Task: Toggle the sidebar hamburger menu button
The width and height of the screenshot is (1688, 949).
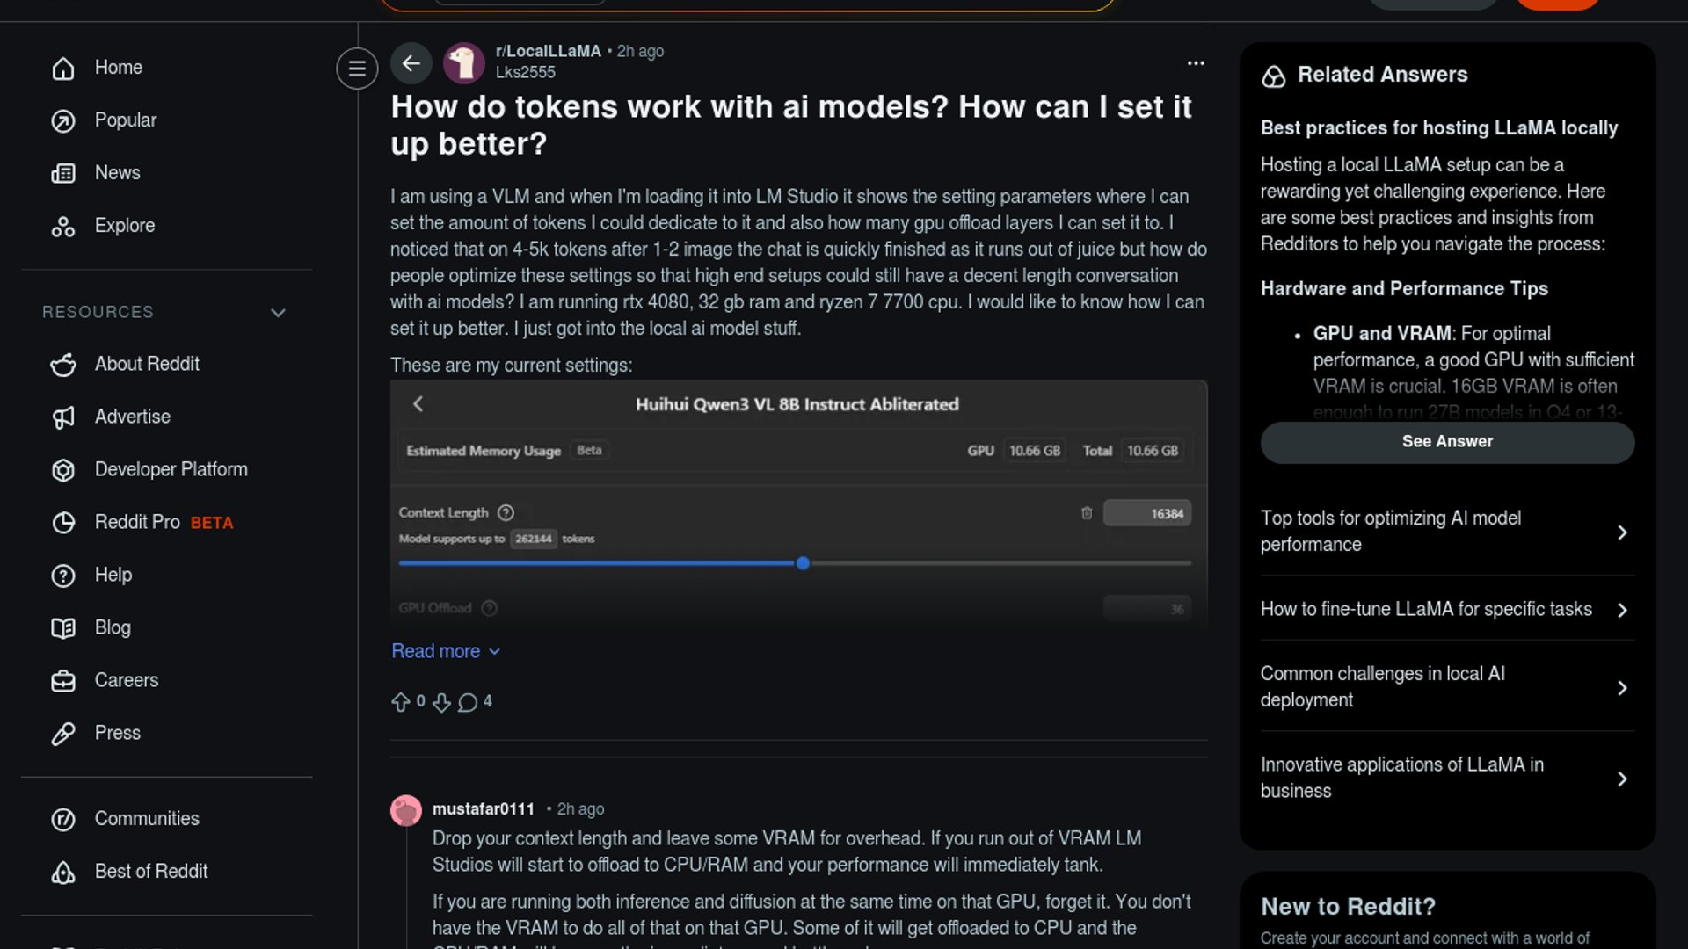Action: tap(357, 68)
